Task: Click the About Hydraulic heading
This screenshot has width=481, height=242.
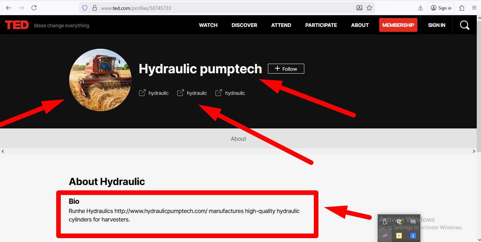Action: [107, 181]
